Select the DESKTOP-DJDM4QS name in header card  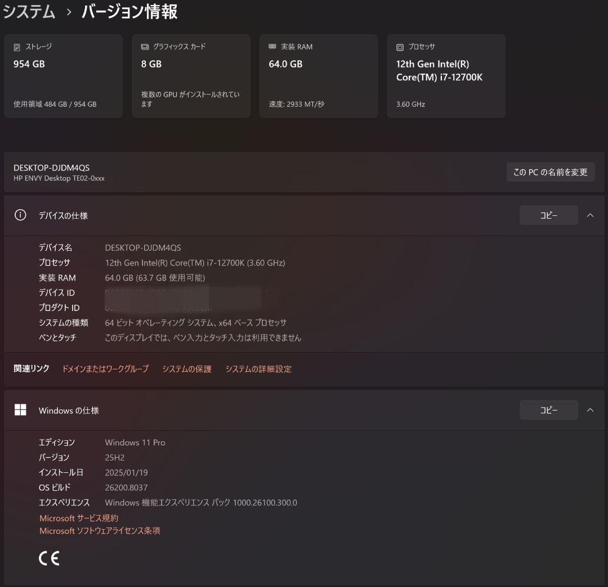point(52,168)
